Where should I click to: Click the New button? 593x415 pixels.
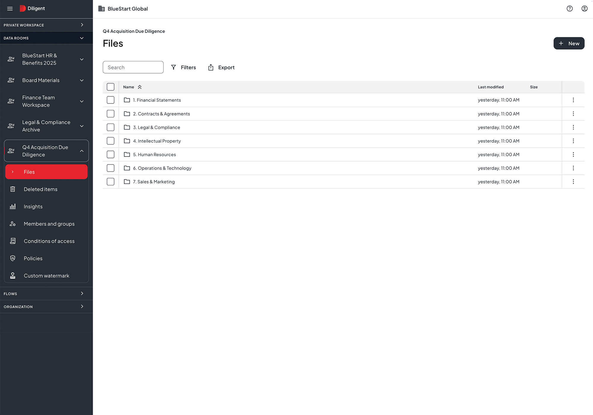click(x=569, y=43)
